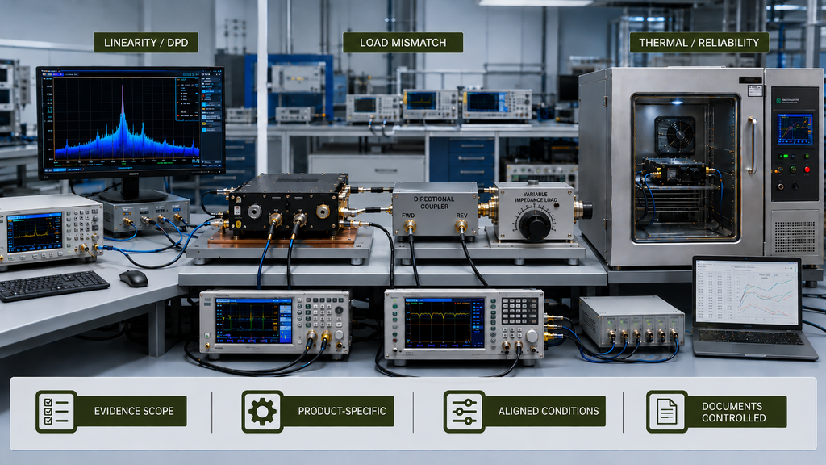Click the Aligned Conditions sliders icon

[464, 411]
